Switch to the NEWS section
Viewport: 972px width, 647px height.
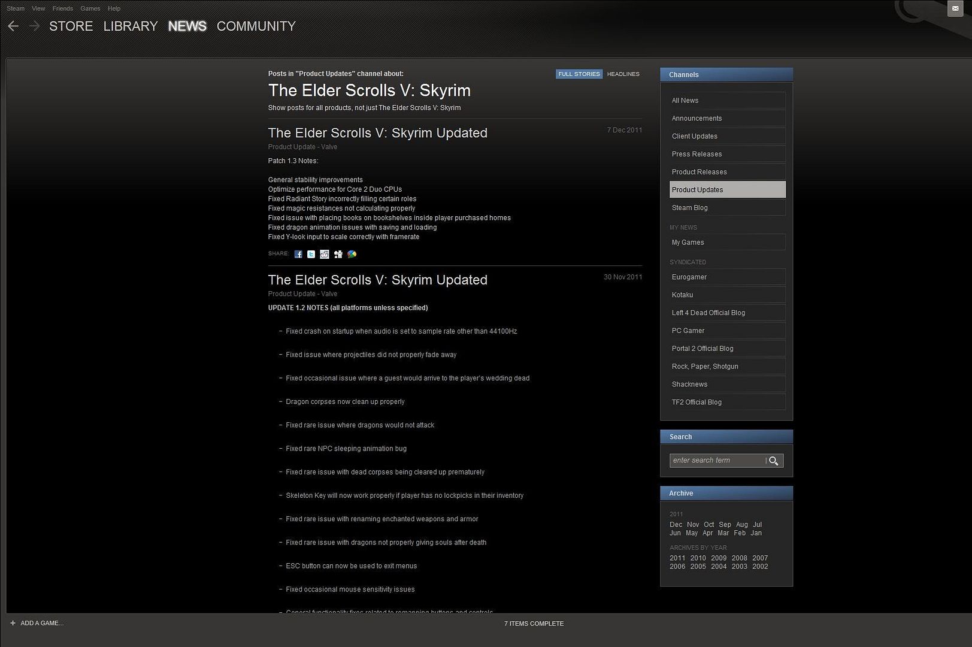click(x=187, y=26)
